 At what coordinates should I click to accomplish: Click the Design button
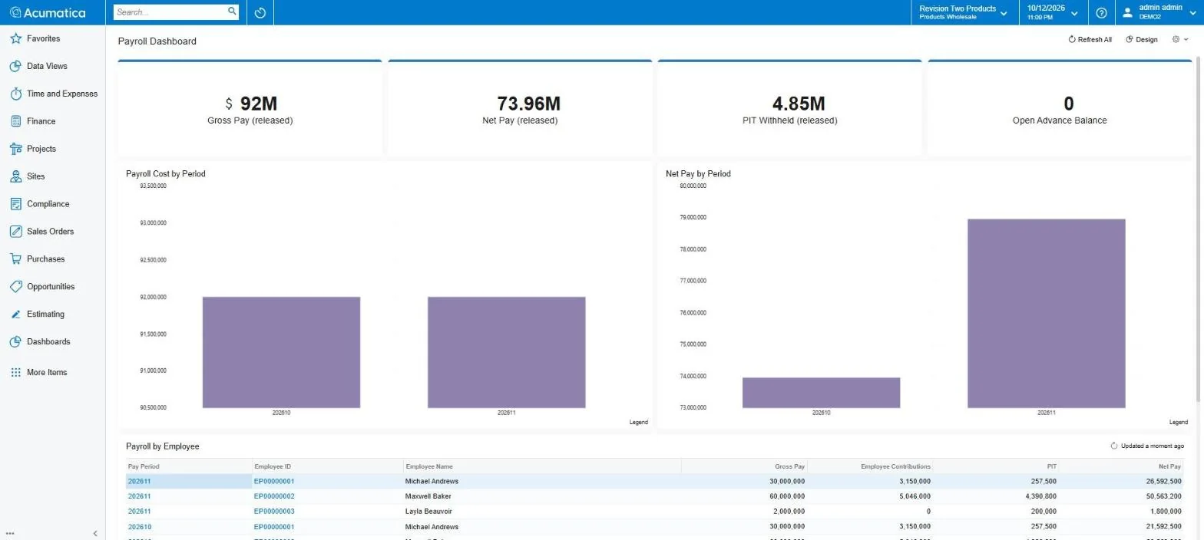tap(1142, 39)
